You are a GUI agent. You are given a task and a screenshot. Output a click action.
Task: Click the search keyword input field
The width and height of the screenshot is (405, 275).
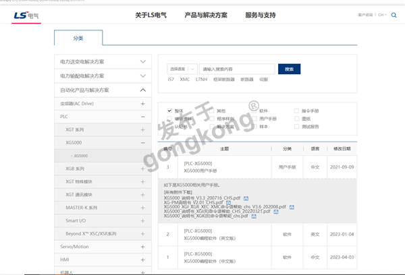click(x=238, y=69)
